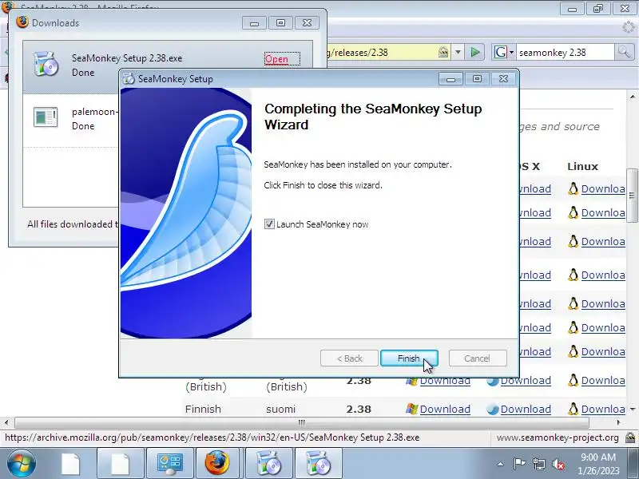This screenshot has width=639, height=479.
Task: Expand the search engine chooser dropdown arrow
Action: click(511, 53)
